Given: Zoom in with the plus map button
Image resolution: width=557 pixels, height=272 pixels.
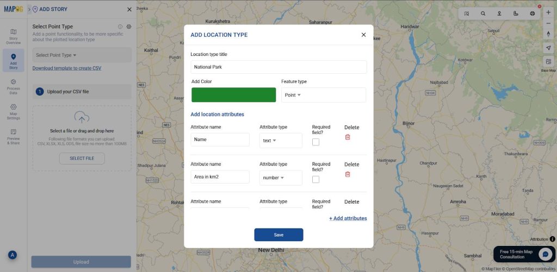Looking at the screenshot, I should [548, 12].
